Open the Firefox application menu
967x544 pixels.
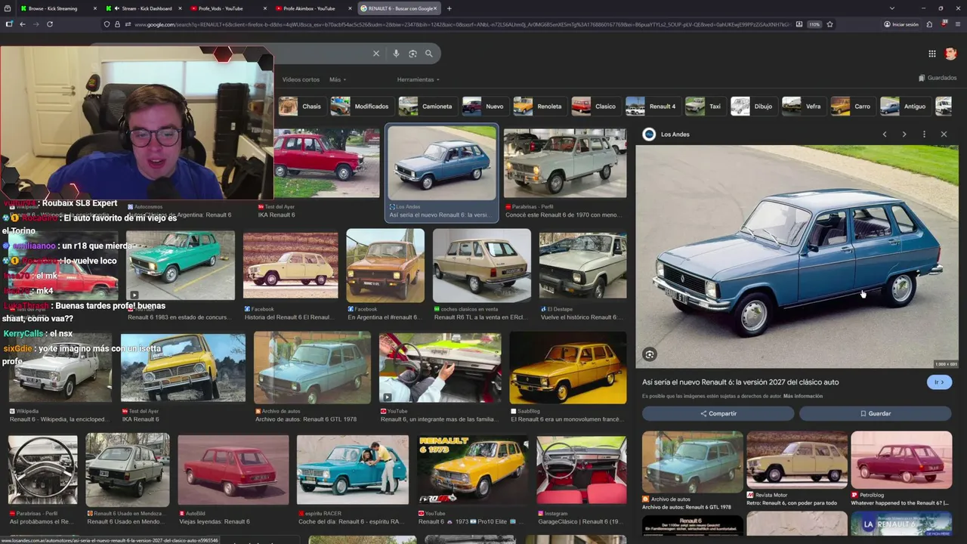(957, 24)
